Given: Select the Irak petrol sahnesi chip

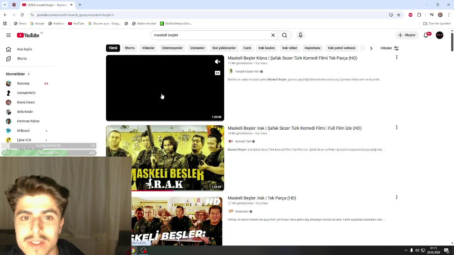Looking at the screenshot, I should [342, 48].
